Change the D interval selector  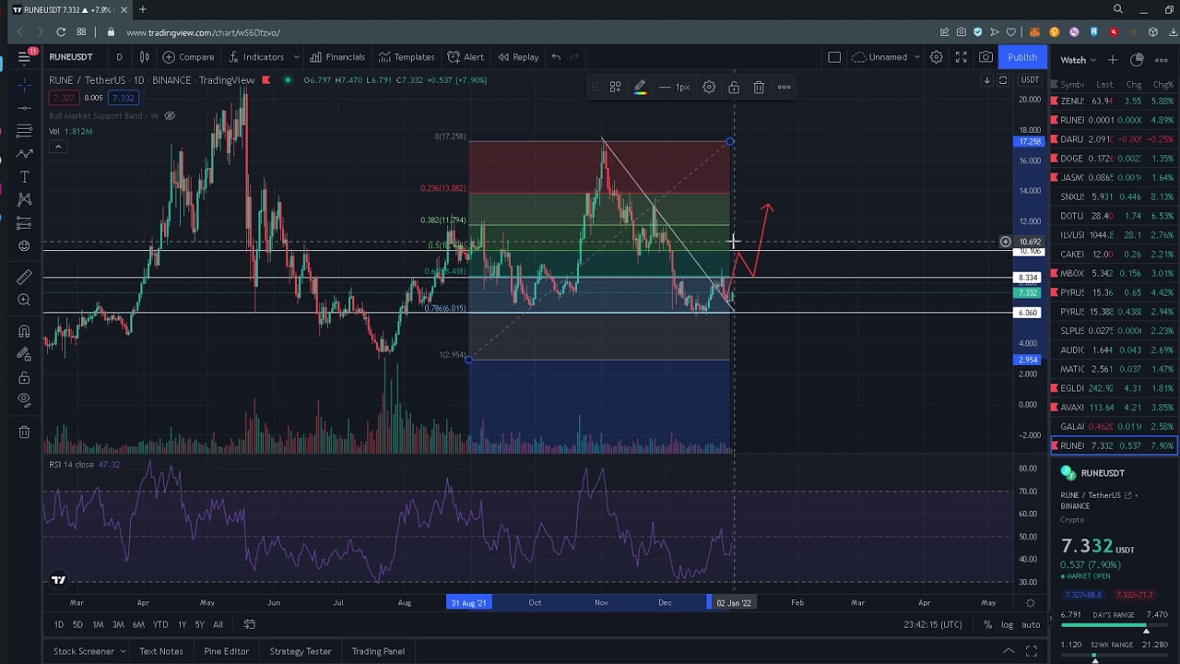[x=119, y=57]
